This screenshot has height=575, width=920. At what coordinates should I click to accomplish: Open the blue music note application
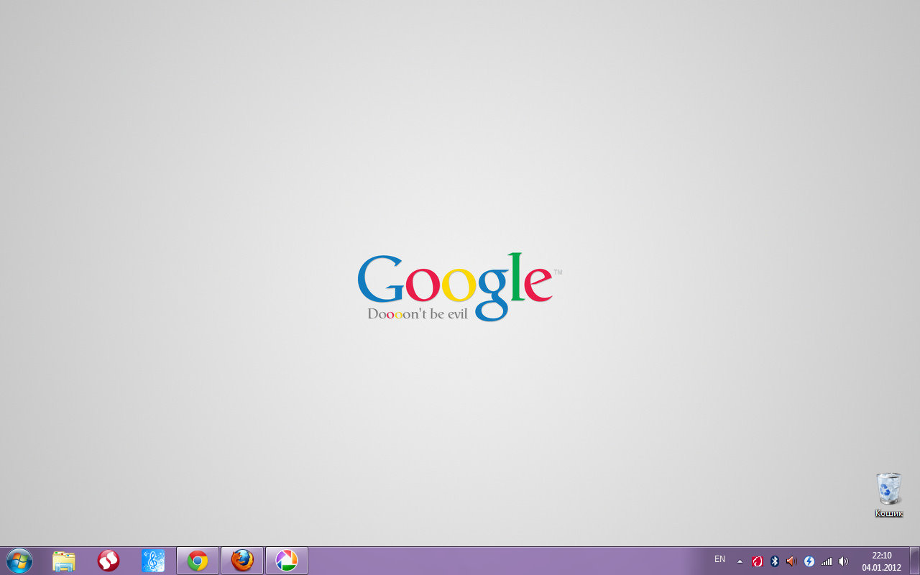click(153, 561)
